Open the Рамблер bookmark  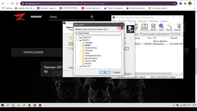tap(47, 8)
